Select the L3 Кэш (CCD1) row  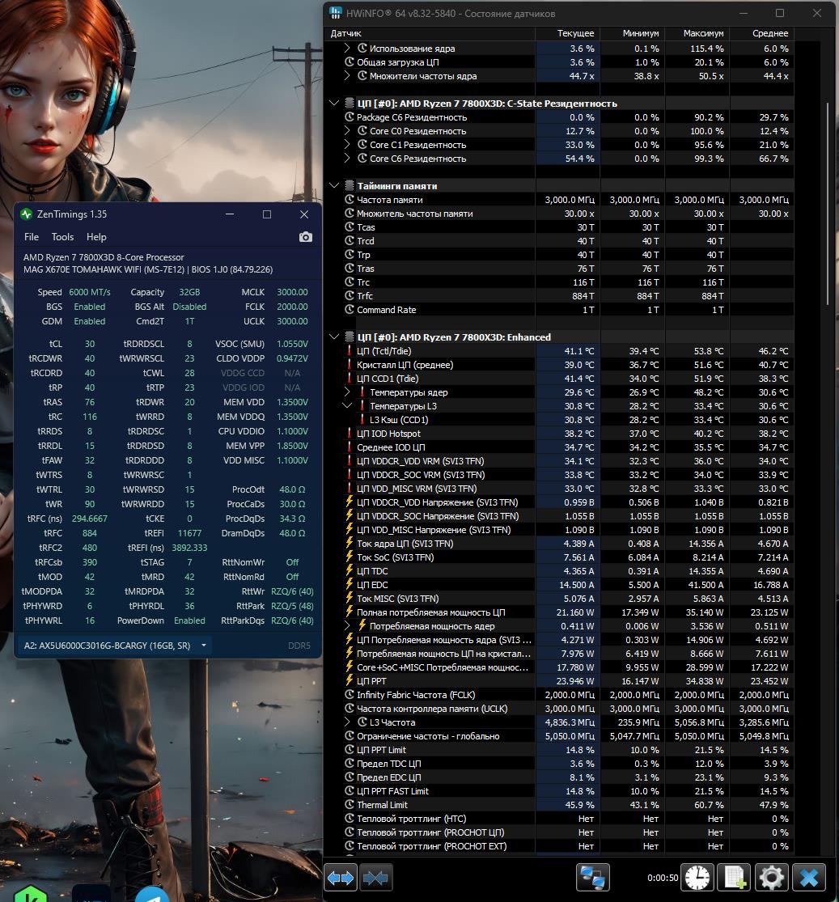pos(559,420)
